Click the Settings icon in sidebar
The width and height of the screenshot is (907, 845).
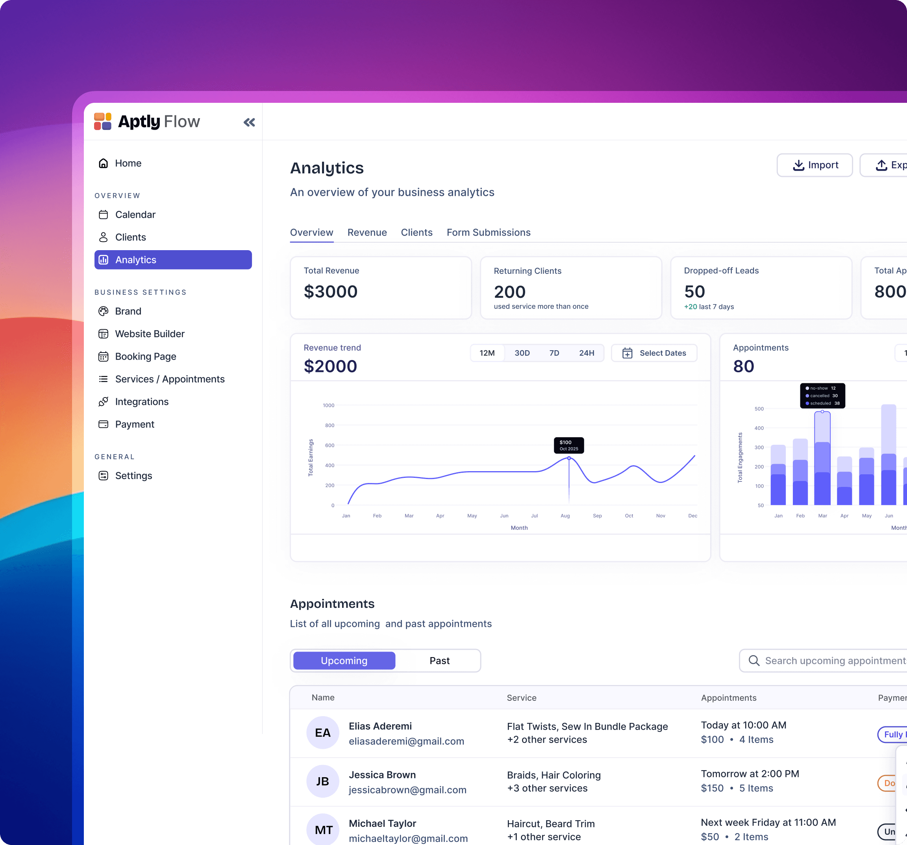coord(104,475)
